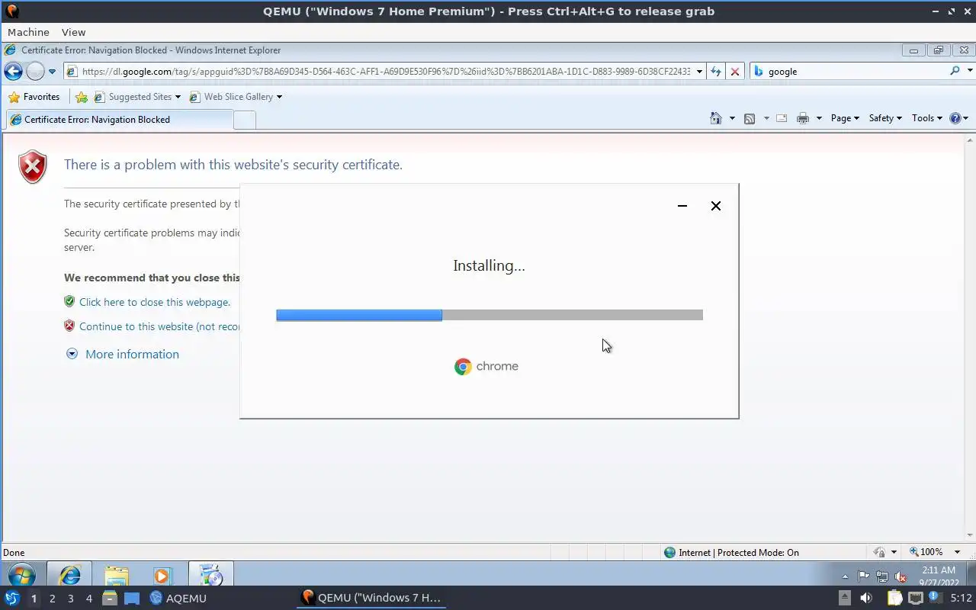This screenshot has height=610, width=976.
Task: Click the blue Help question mark icon
Action: tap(955, 118)
